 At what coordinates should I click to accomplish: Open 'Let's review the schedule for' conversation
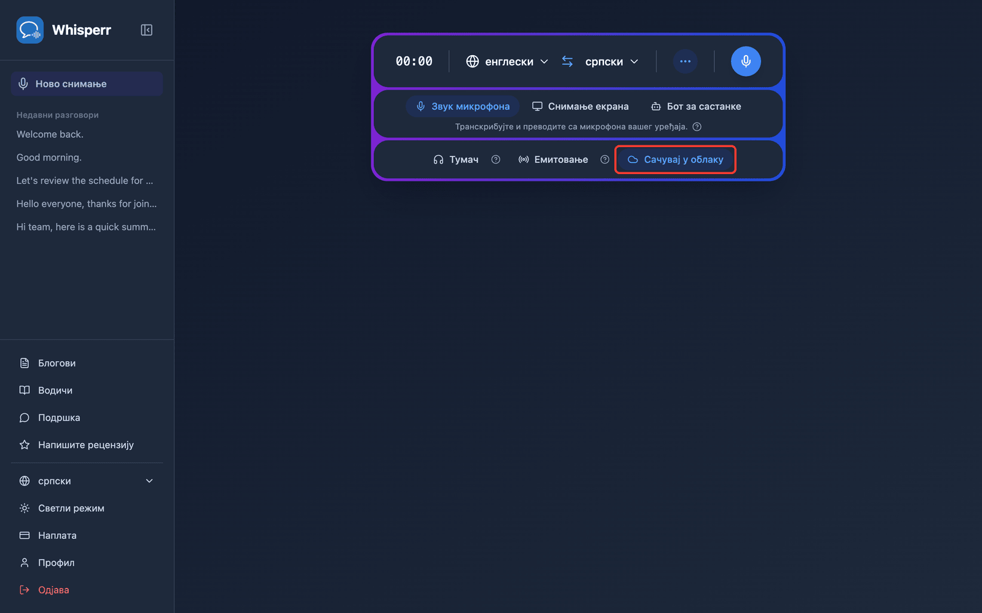click(x=85, y=181)
